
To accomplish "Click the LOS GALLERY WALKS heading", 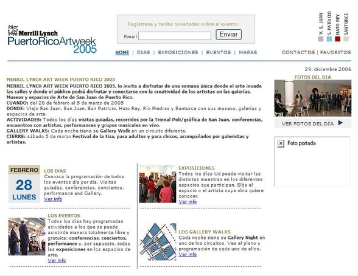I will click(205, 232).
